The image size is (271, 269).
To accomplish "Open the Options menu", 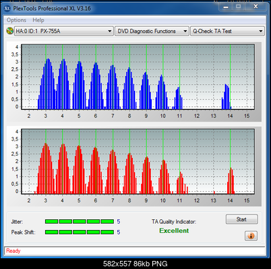I will click(x=16, y=20).
